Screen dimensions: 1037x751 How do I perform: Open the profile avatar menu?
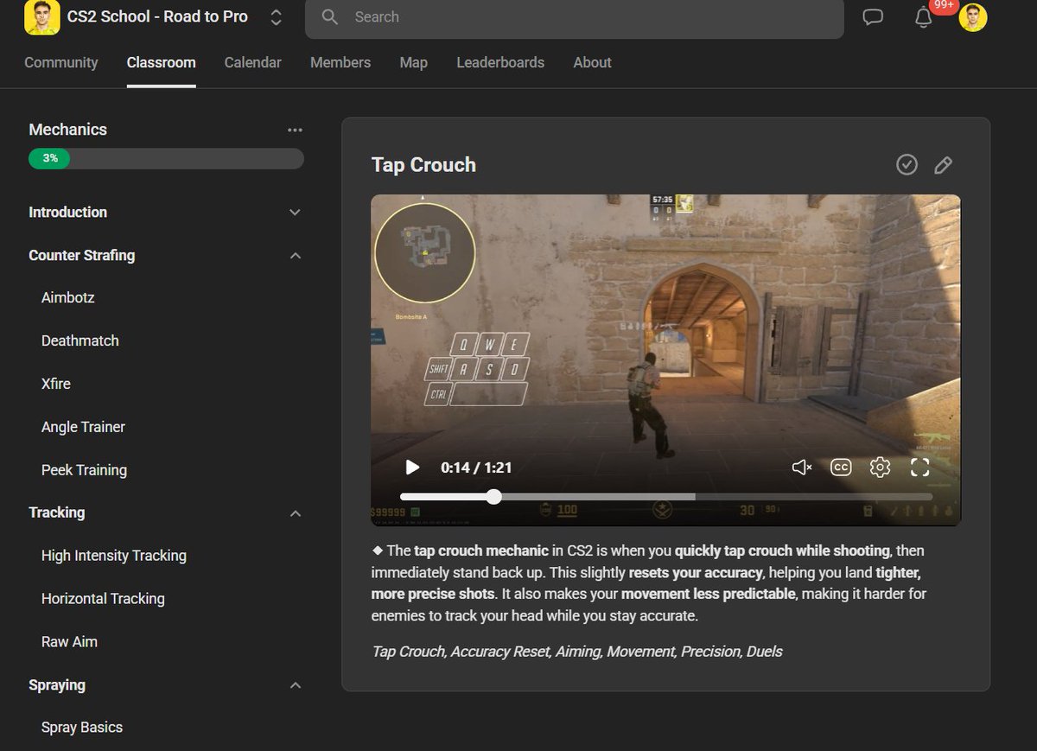(x=973, y=17)
